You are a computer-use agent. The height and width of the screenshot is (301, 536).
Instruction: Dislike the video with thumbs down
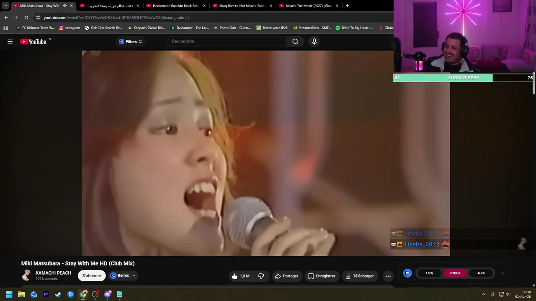click(x=261, y=276)
